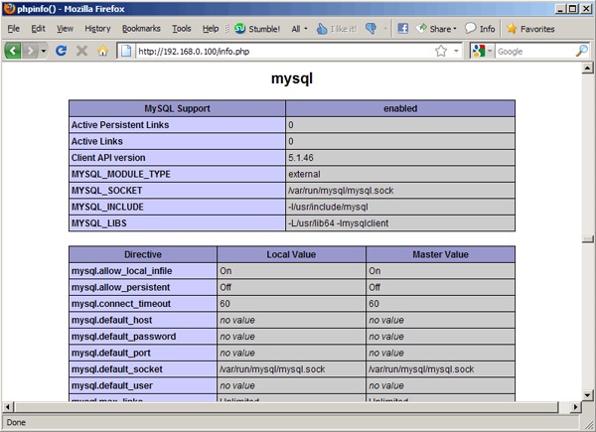Click the green Back navigation arrow

(14, 51)
